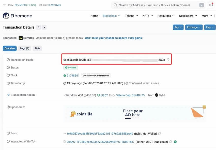Image resolution: width=216 pixels, height=150 pixels.
Task: Go to previous transaction arrow
Action: pyautogui.click(x=38, y=28)
